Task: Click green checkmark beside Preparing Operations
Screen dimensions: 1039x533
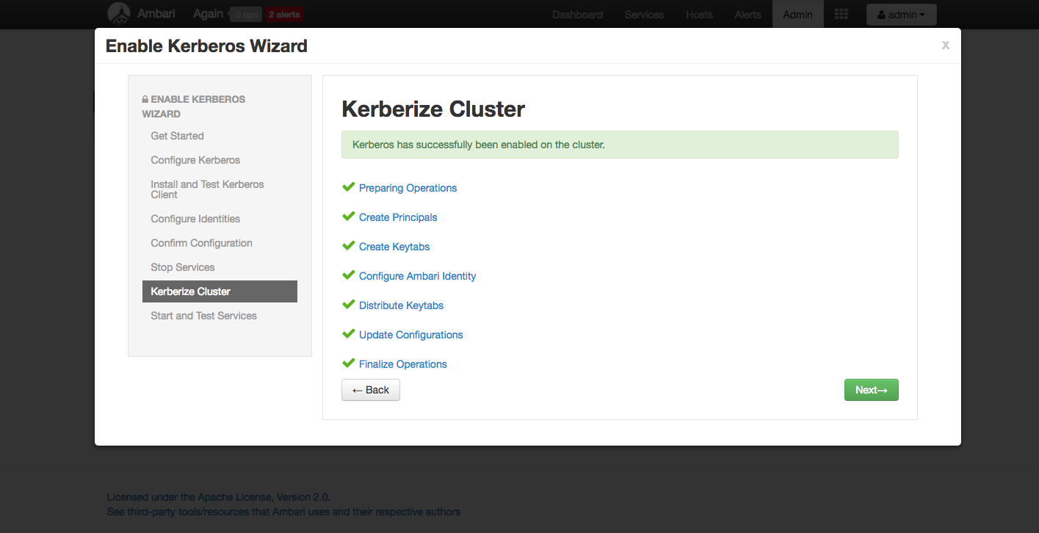Action: tap(348, 186)
